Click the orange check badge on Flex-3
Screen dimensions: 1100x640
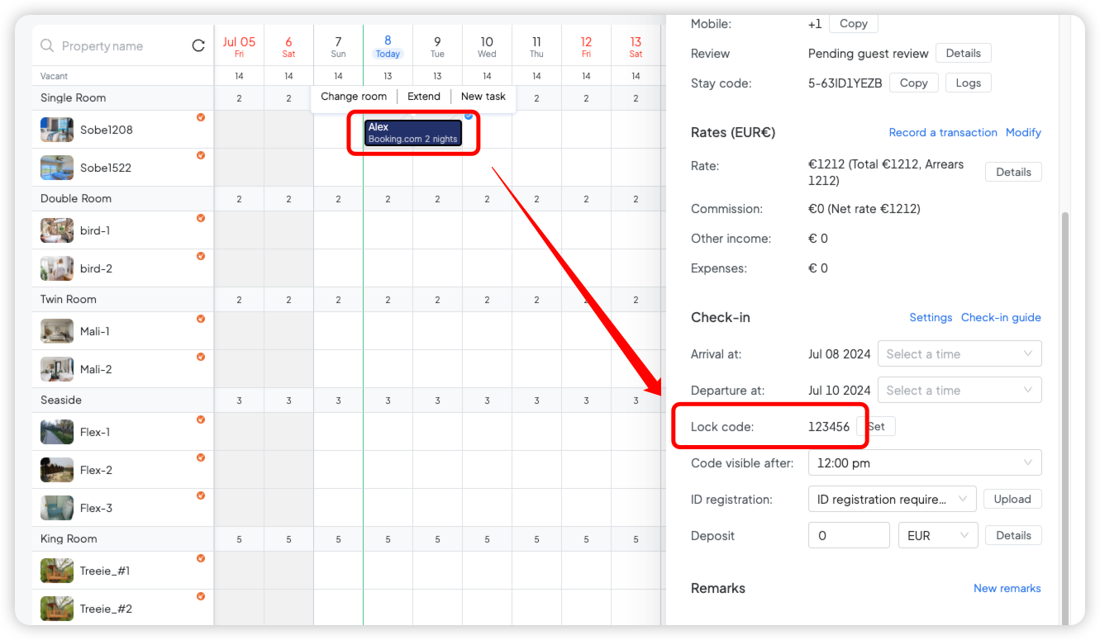(x=201, y=495)
